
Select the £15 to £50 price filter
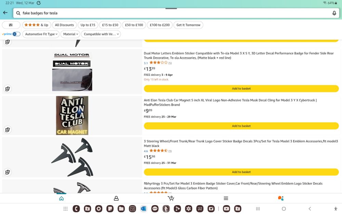[110, 25]
